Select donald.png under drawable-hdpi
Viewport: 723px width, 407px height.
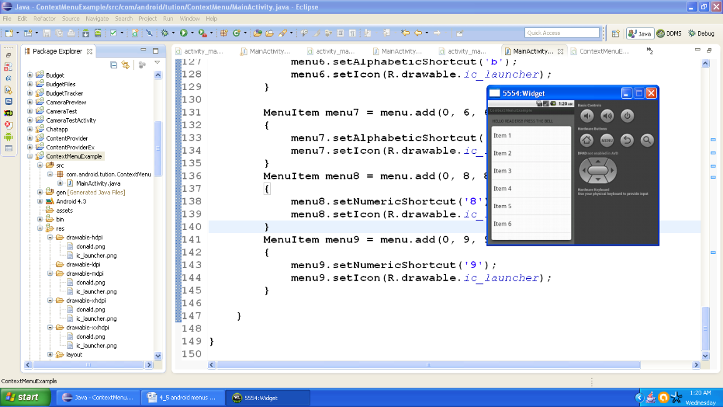pos(91,246)
